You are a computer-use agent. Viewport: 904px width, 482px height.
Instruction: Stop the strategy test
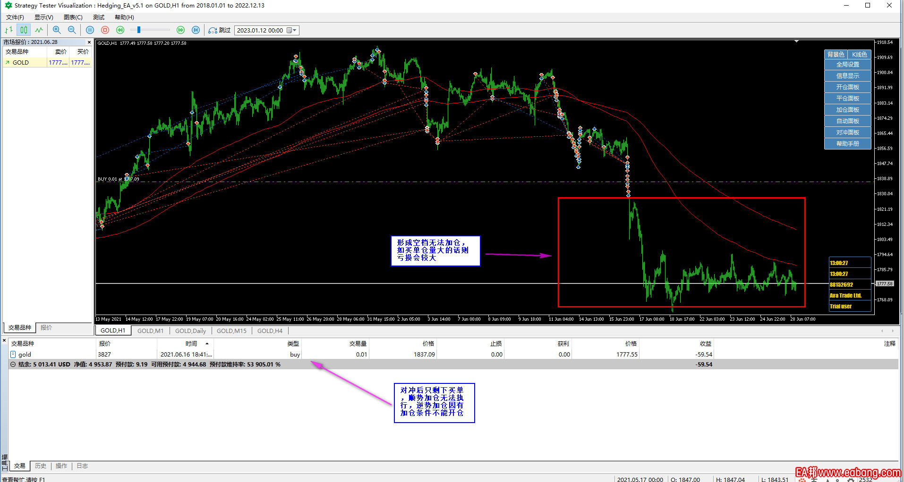point(105,30)
